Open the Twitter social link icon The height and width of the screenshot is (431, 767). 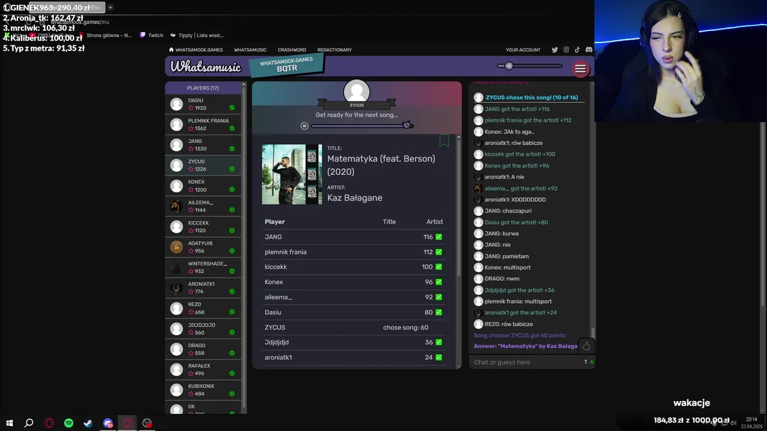click(x=554, y=50)
